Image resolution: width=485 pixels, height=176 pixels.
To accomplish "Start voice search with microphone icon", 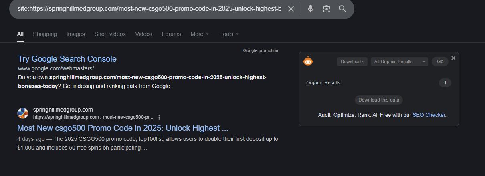I will pos(311,9).
